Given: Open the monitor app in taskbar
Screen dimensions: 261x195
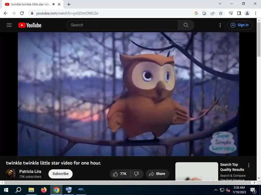Looking at the screenshot, I should tap(69, 190).
